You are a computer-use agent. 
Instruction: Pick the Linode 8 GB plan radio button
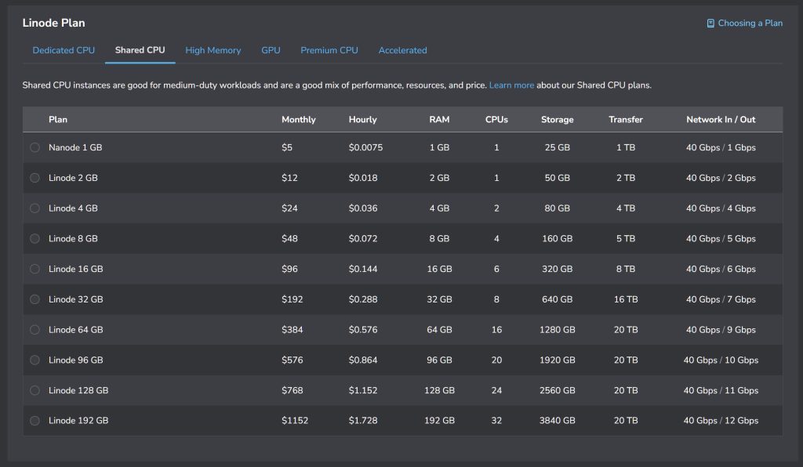(x=35, y=238)
